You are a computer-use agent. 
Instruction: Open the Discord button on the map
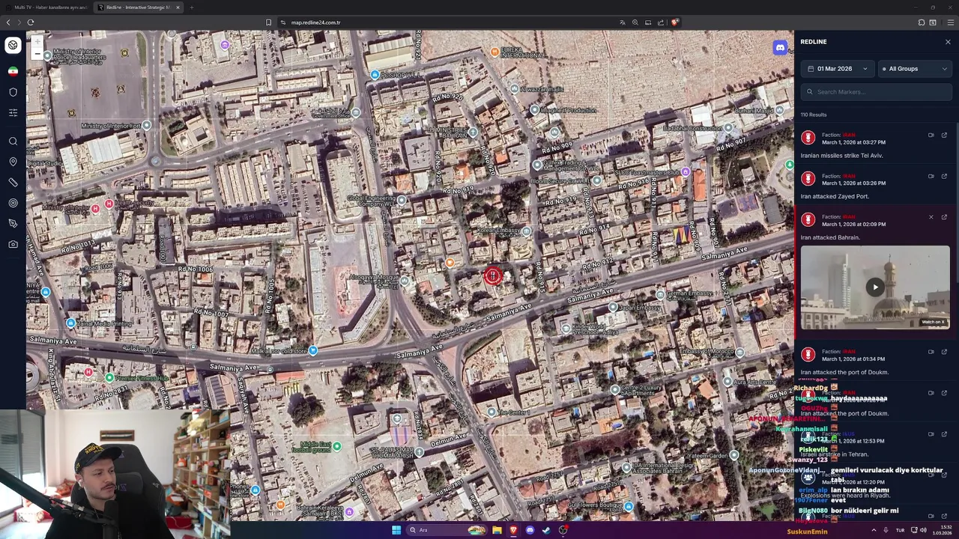click(780, 48)
